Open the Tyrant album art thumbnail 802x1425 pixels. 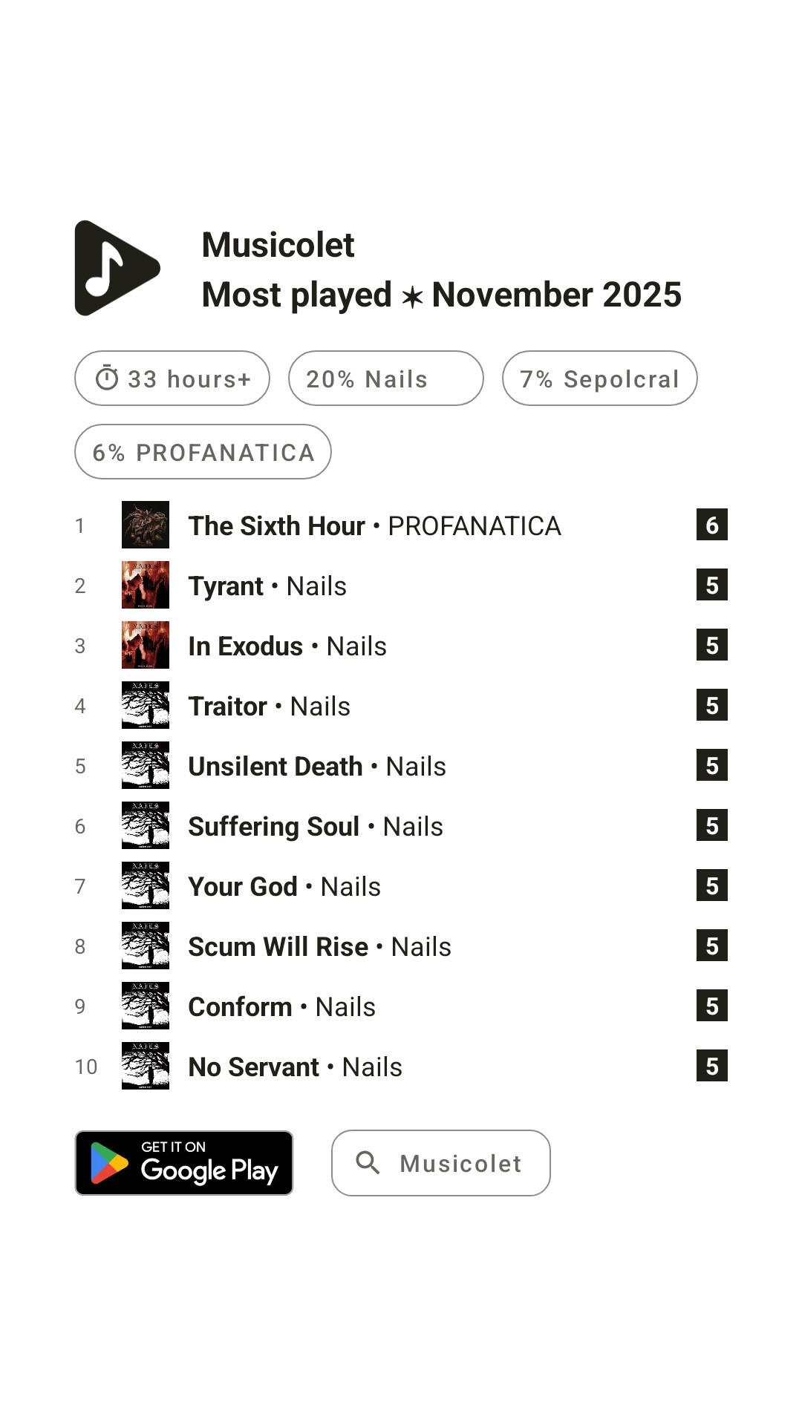point(146,585)
